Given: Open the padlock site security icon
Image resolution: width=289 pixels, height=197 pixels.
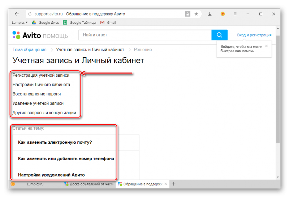Looking at the screenshot, I should [x=187, y=14].
